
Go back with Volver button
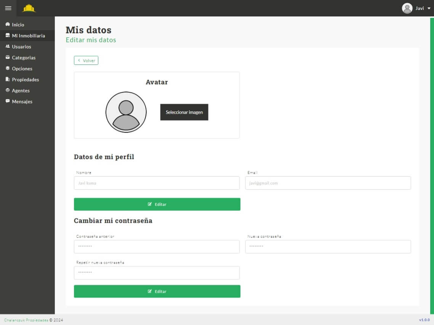(x=86, y=61)
